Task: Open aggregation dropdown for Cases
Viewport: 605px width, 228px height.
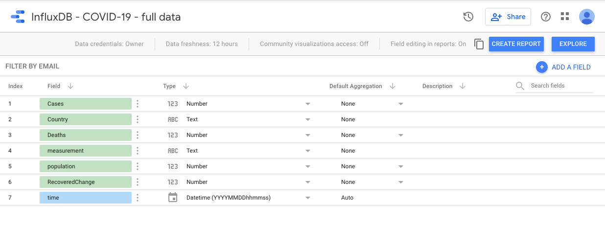Action: pos(401,104)
